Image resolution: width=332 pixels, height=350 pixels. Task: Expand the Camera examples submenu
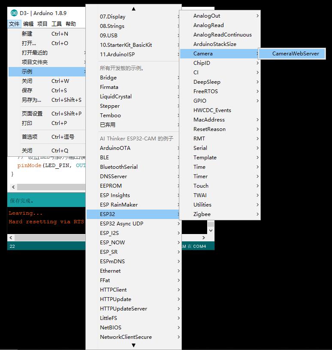point(220,54)
